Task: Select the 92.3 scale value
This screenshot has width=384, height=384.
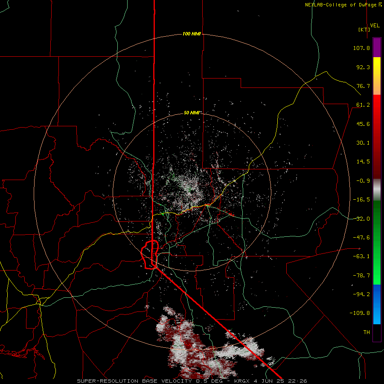Action: click(x=363, y=67)
